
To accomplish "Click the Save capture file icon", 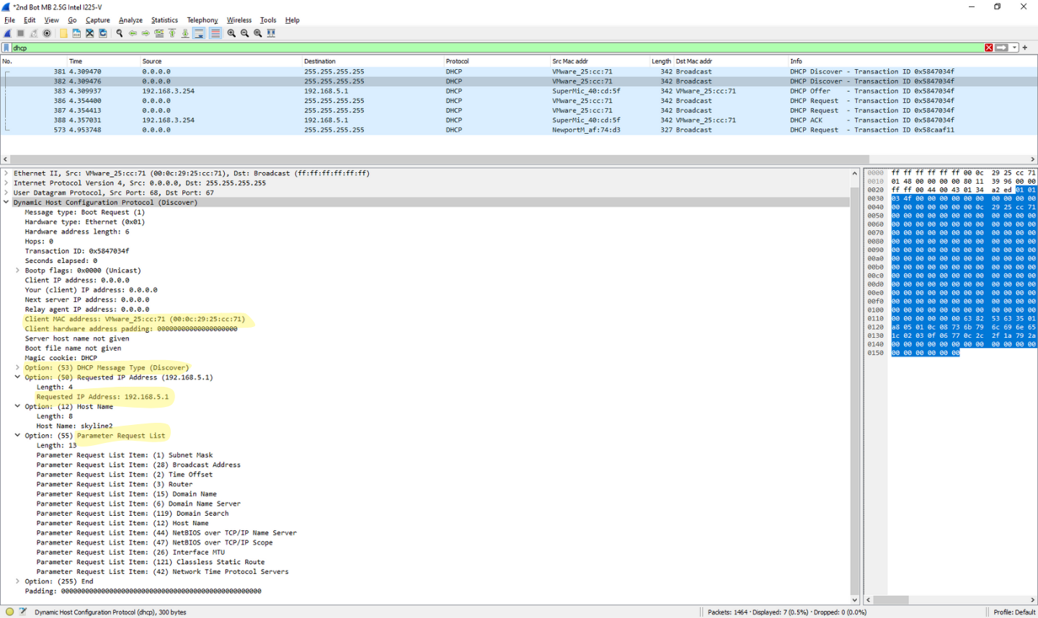I will tap(76, 33).
